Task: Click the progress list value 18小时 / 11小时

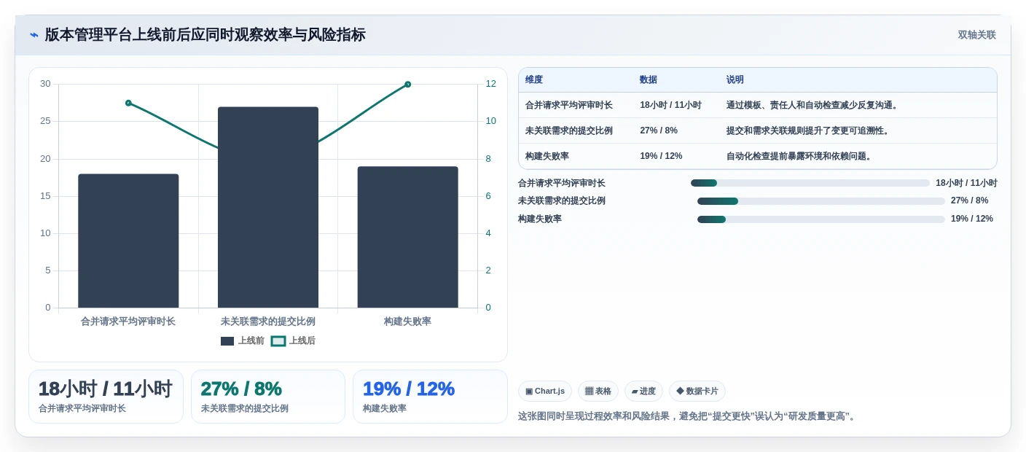Action: 966,183
